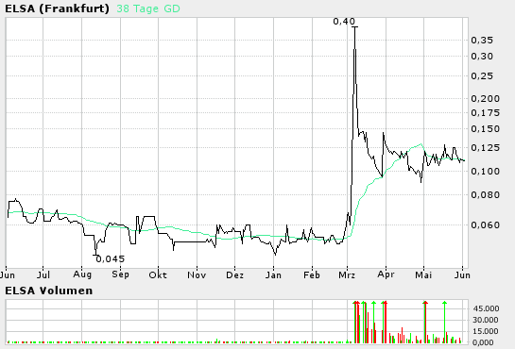The height and width of the screenshot is (349, 515).
Task: Click the '30.000' volume axis label
Action: pyautogui.click(x=486, y=320)
